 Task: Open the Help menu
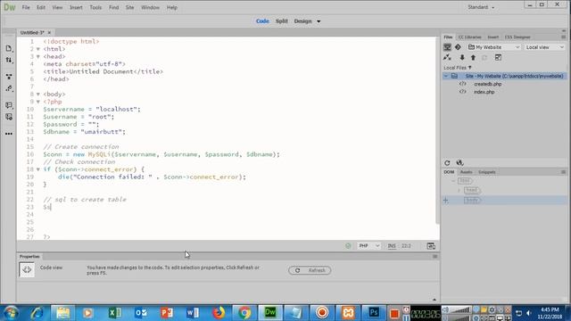click(x=172, y=7)
